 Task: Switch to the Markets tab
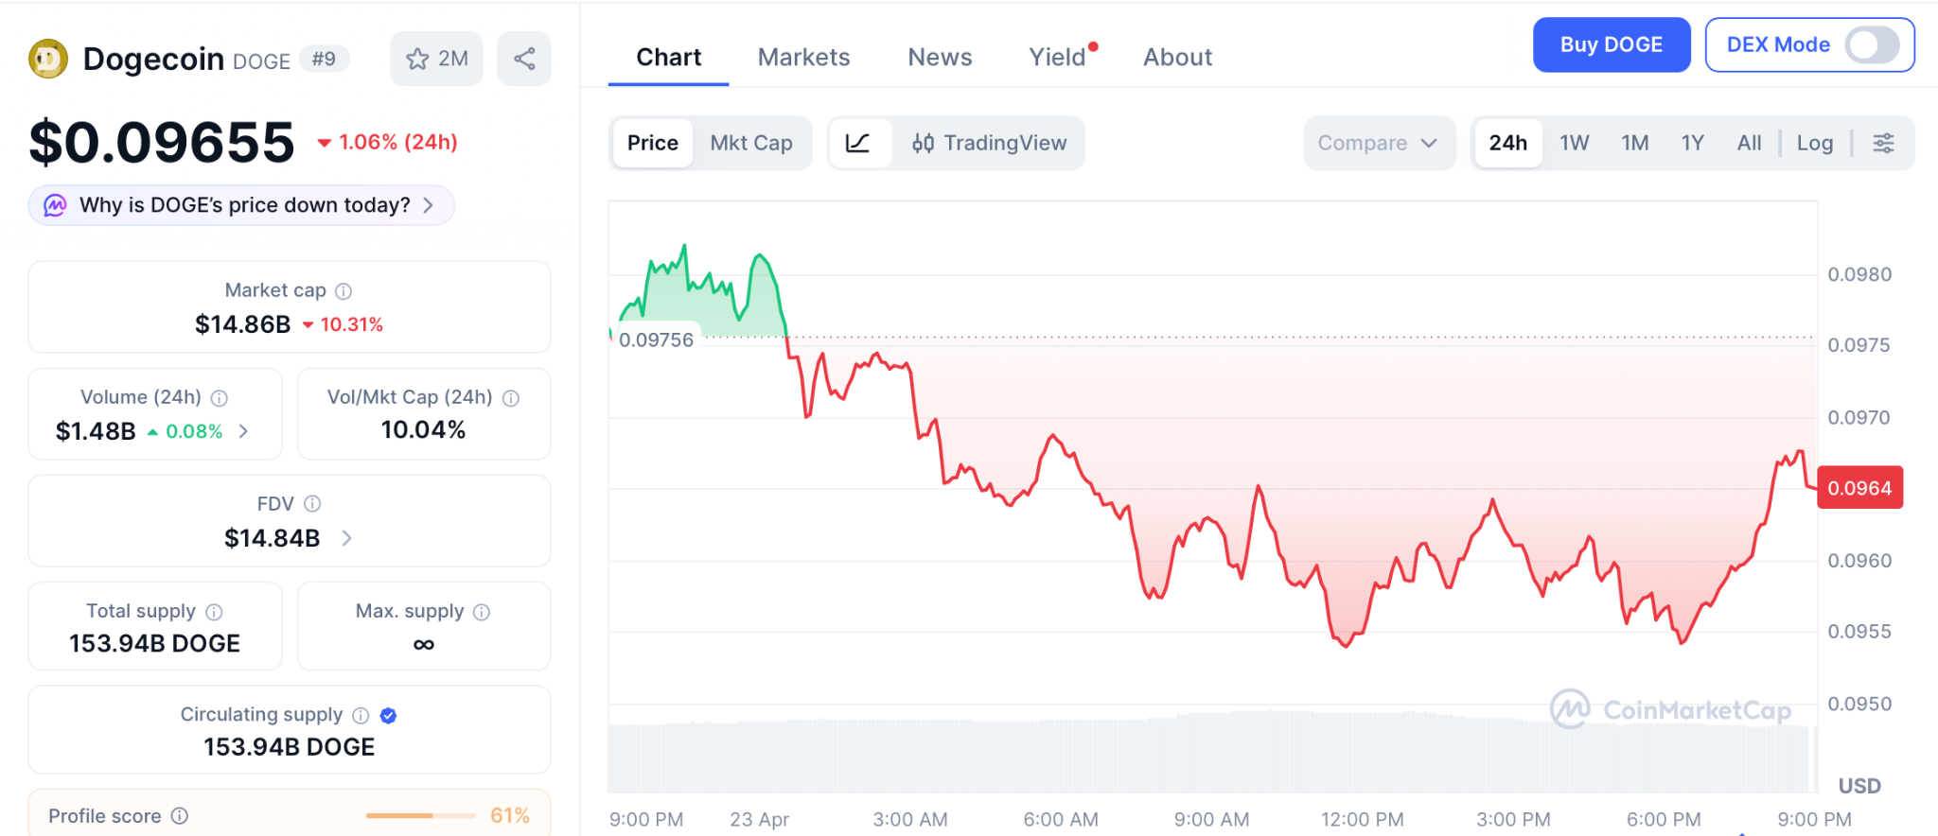coord(803,58)
